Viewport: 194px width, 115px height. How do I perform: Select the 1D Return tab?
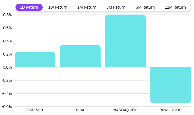click(x=29, y=7)
